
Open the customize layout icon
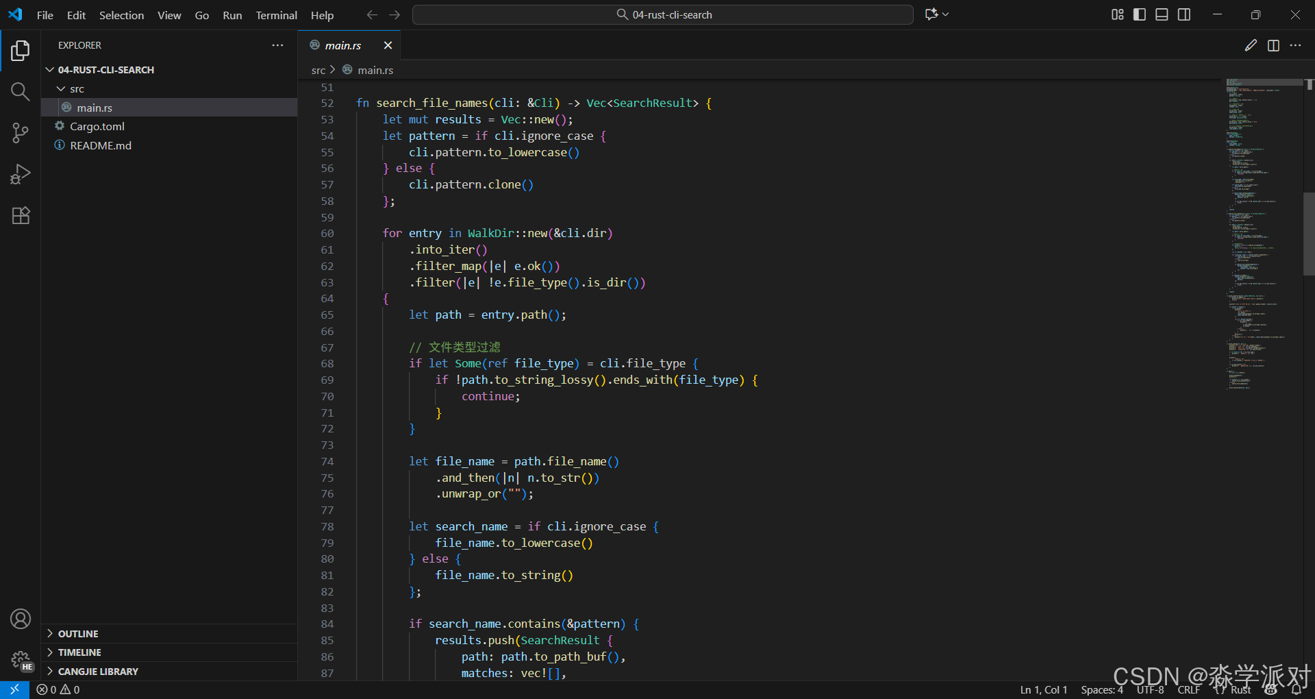(x=1118, y=14)
